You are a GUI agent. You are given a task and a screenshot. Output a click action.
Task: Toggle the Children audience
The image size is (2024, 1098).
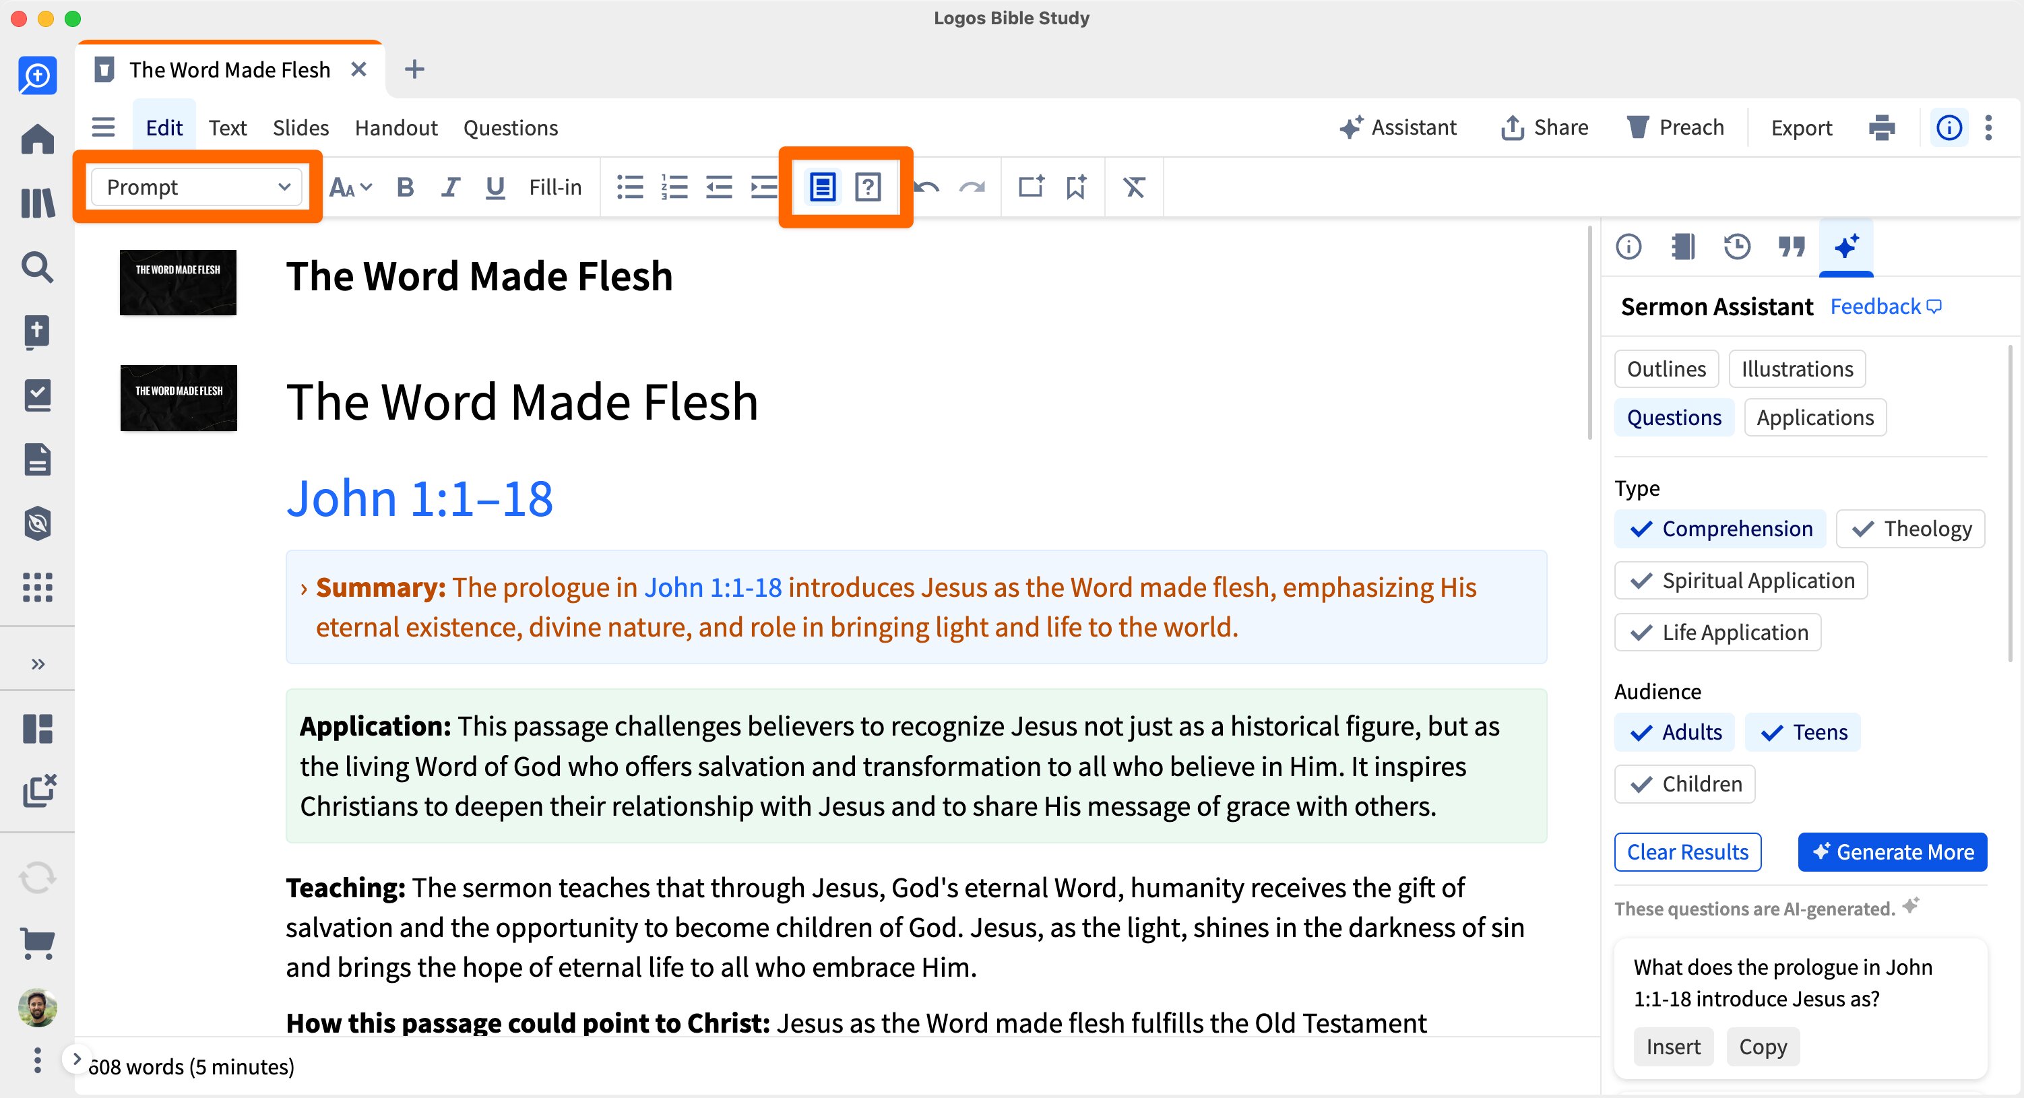pyautogui.click(x=1684, y=784)
